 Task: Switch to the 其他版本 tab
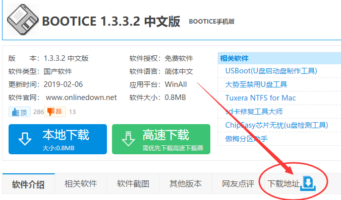point(186,184)
